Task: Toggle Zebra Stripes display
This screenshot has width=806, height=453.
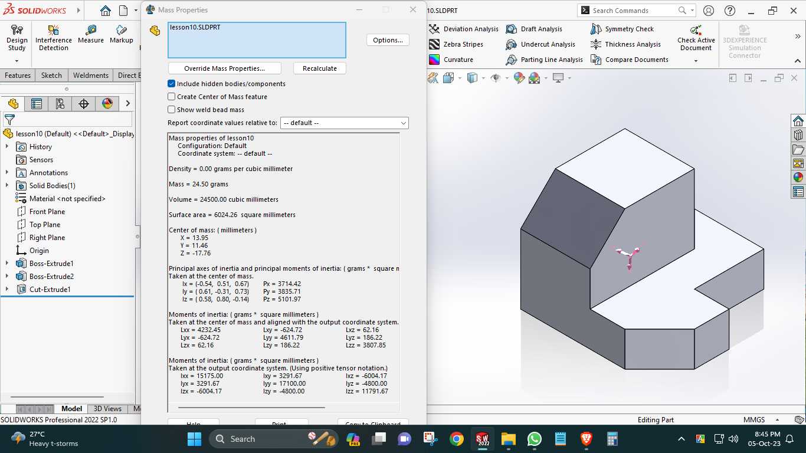Action: coord(456,44)
